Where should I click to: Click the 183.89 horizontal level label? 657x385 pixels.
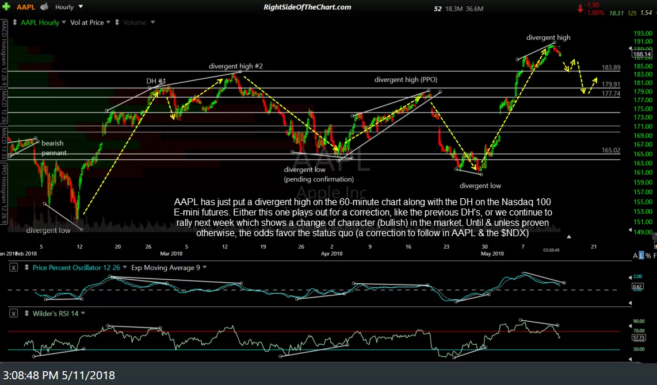611,67
